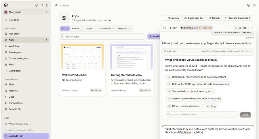Click the Zaro logo icon
This screenshot has width=259, height=139.
(x=6, y=5)
